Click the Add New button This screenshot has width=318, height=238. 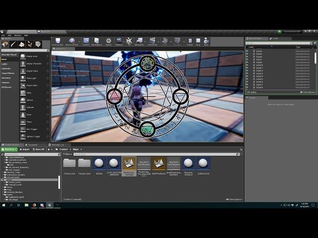point(9,149)
